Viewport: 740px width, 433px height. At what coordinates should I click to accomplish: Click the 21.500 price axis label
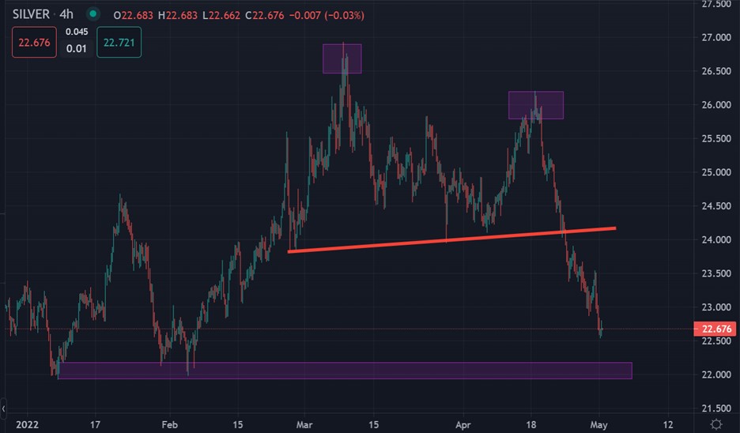click(716, 409)
